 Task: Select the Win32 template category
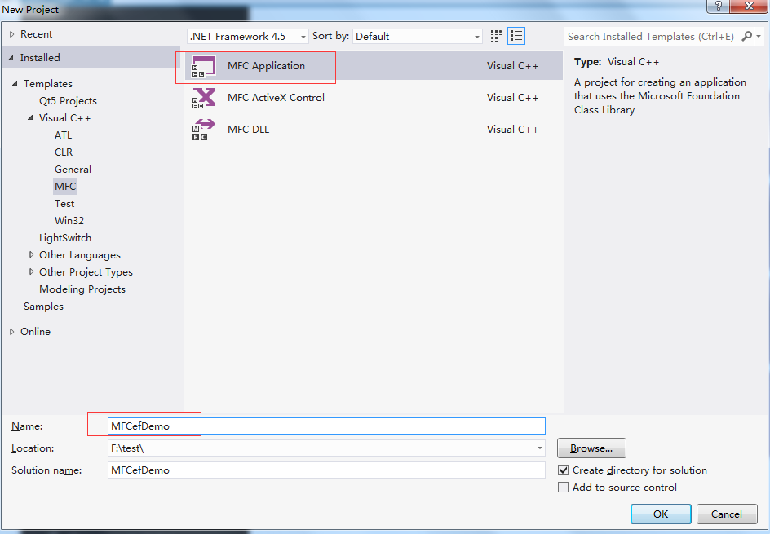pos(69,221)
